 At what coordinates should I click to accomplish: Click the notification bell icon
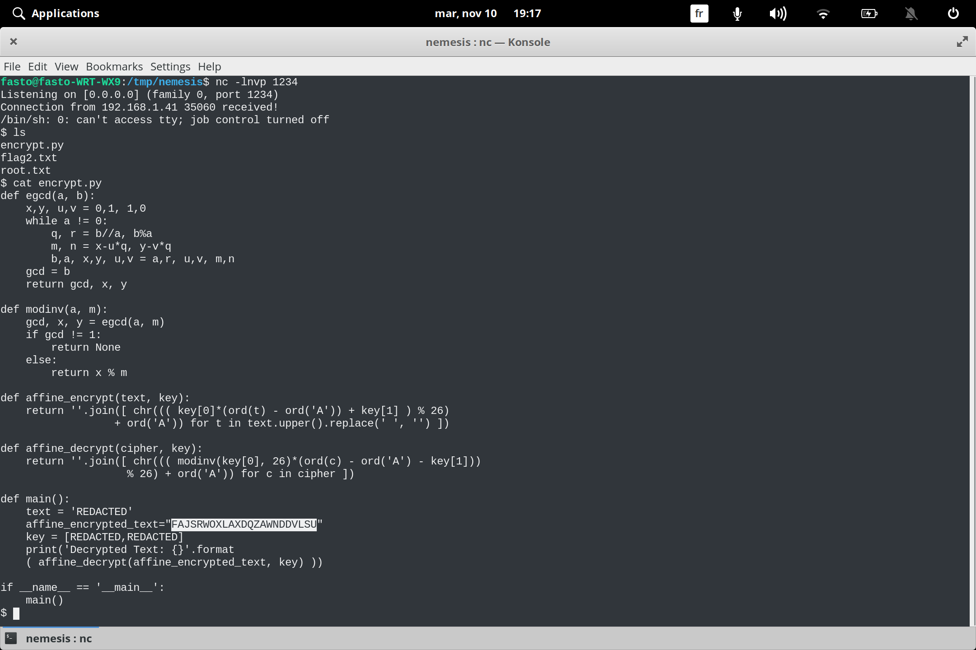pyautogui.click(x=911, y=14)
